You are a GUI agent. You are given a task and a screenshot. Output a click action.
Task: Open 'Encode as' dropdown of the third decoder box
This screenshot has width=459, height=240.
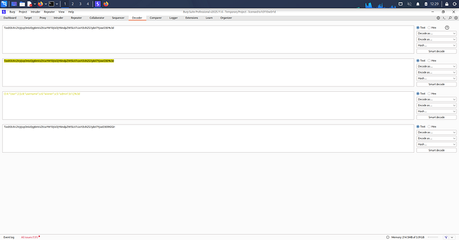[437, 106]
